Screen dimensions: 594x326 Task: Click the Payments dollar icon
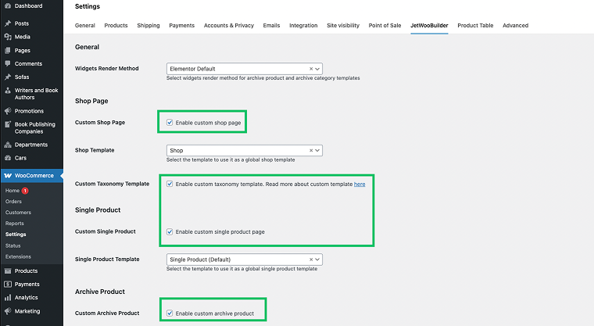pyautogui.click(x=8, y=285)
